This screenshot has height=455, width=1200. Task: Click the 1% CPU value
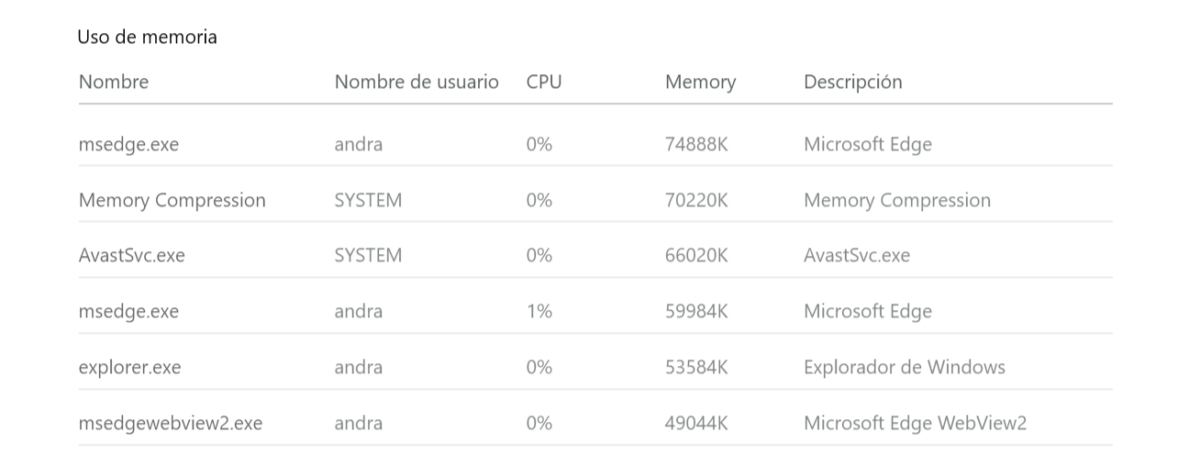(539, 311)
